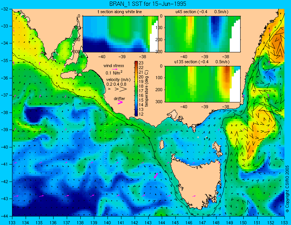Click longitude label '144' on bottom axis

click(x=162, y=223)
